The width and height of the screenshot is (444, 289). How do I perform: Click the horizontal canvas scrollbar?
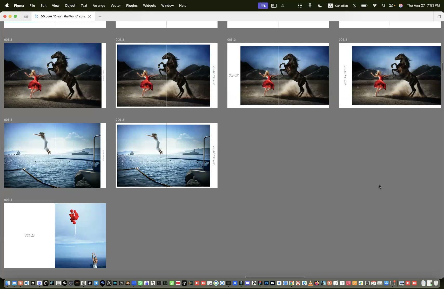(275, 277)
